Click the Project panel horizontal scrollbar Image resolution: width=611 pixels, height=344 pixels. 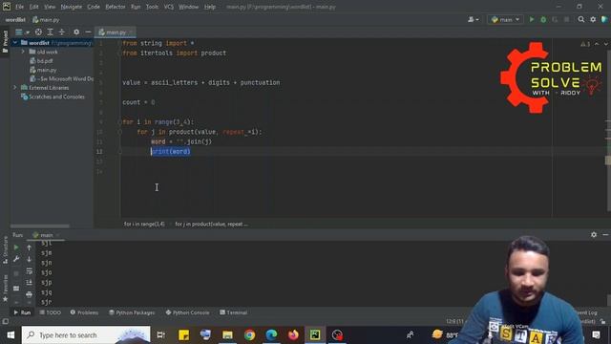point(40,226)
